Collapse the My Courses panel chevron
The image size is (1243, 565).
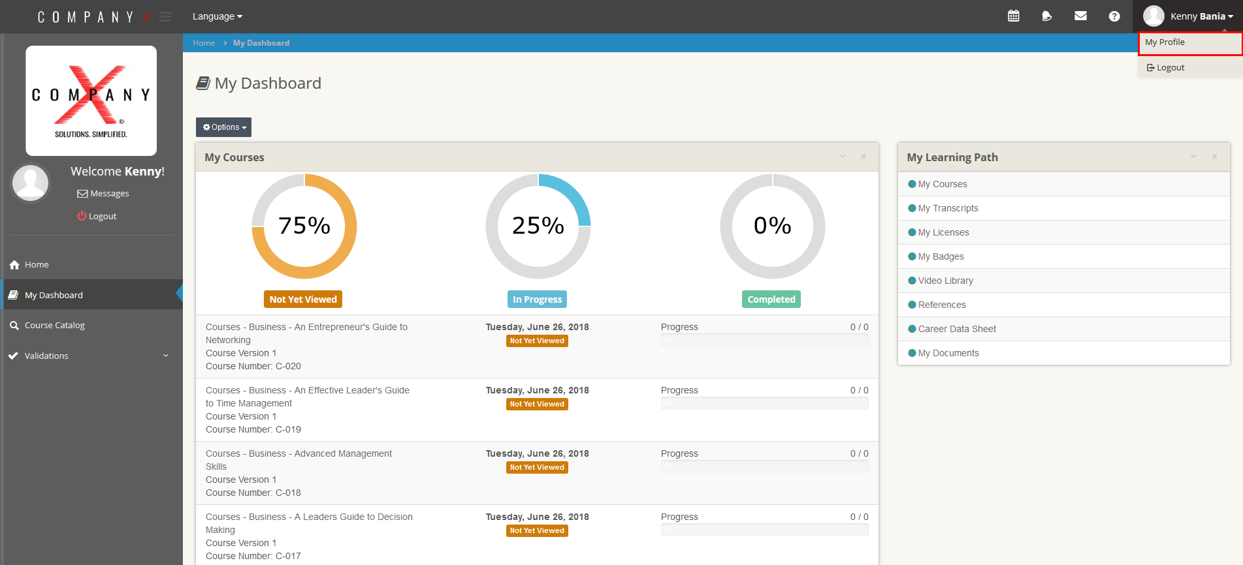(x=843, y=157)
